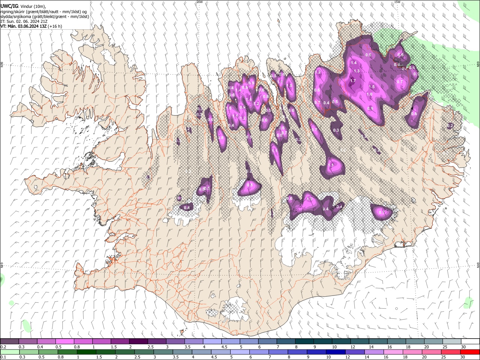Select pale green rain swatch labeled 0.1
Viewport: 480px width, 360px height.
10,352
